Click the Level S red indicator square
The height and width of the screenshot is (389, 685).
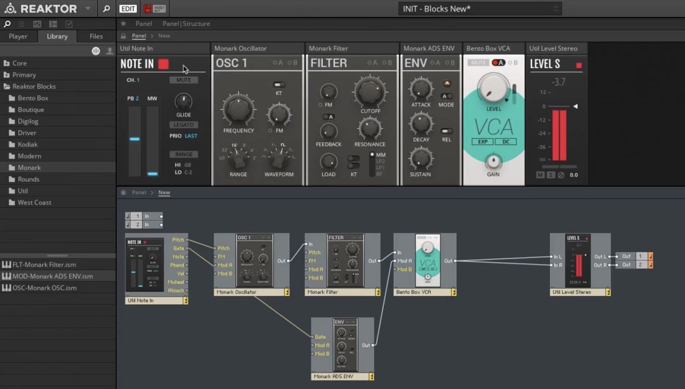(579, 65)
